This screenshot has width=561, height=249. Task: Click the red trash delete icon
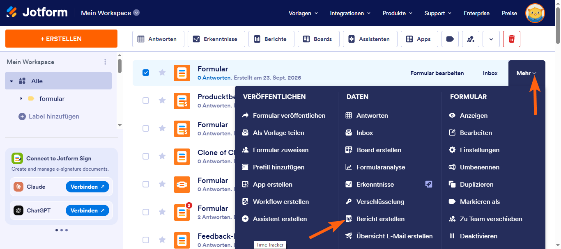point(512,39)
